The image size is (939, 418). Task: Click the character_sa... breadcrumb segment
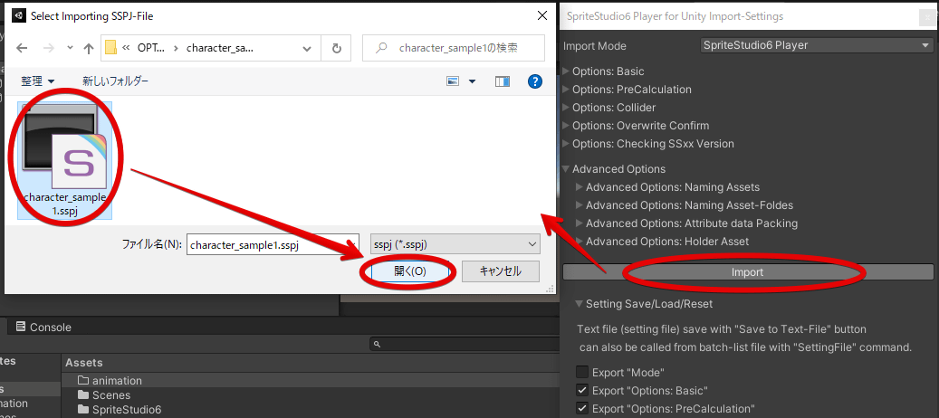(x=220, y=49)
